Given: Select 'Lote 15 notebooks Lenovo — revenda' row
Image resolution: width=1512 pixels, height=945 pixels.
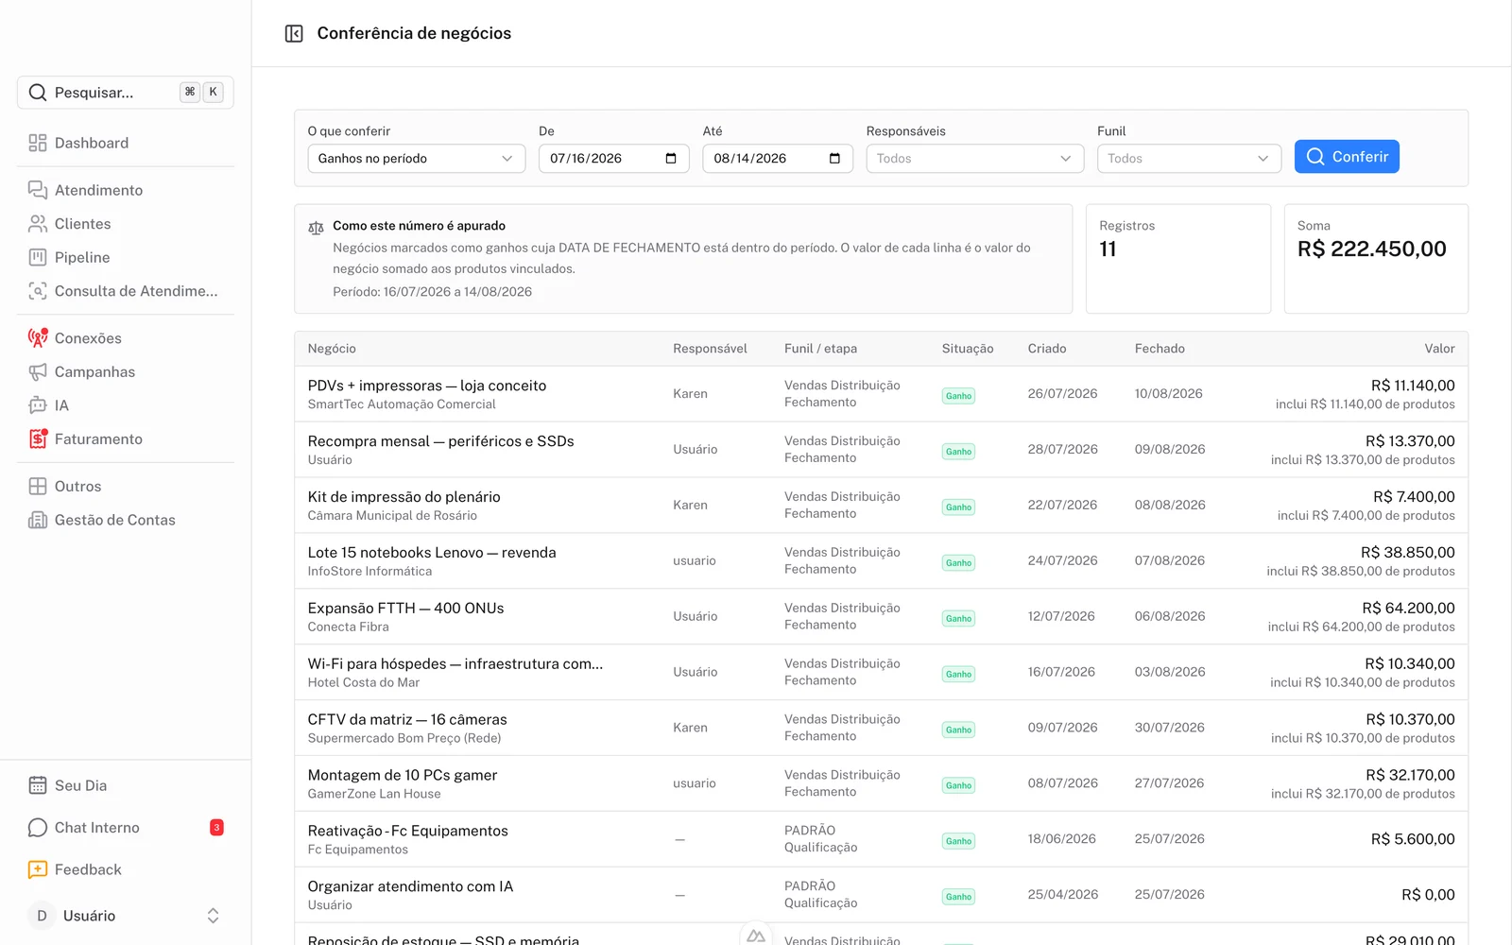Looking at the screenshot, I should coord(881,561).
